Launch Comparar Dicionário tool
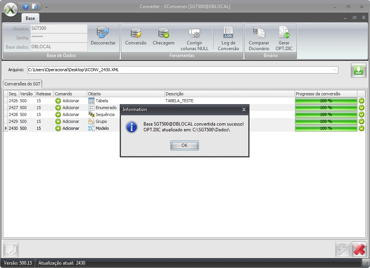 (x=259, y=34)
